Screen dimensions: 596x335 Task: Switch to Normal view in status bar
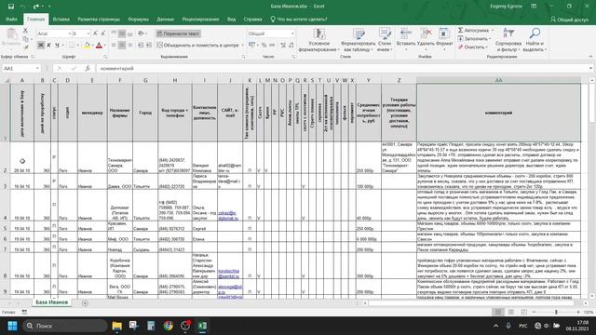coord(497,312)
